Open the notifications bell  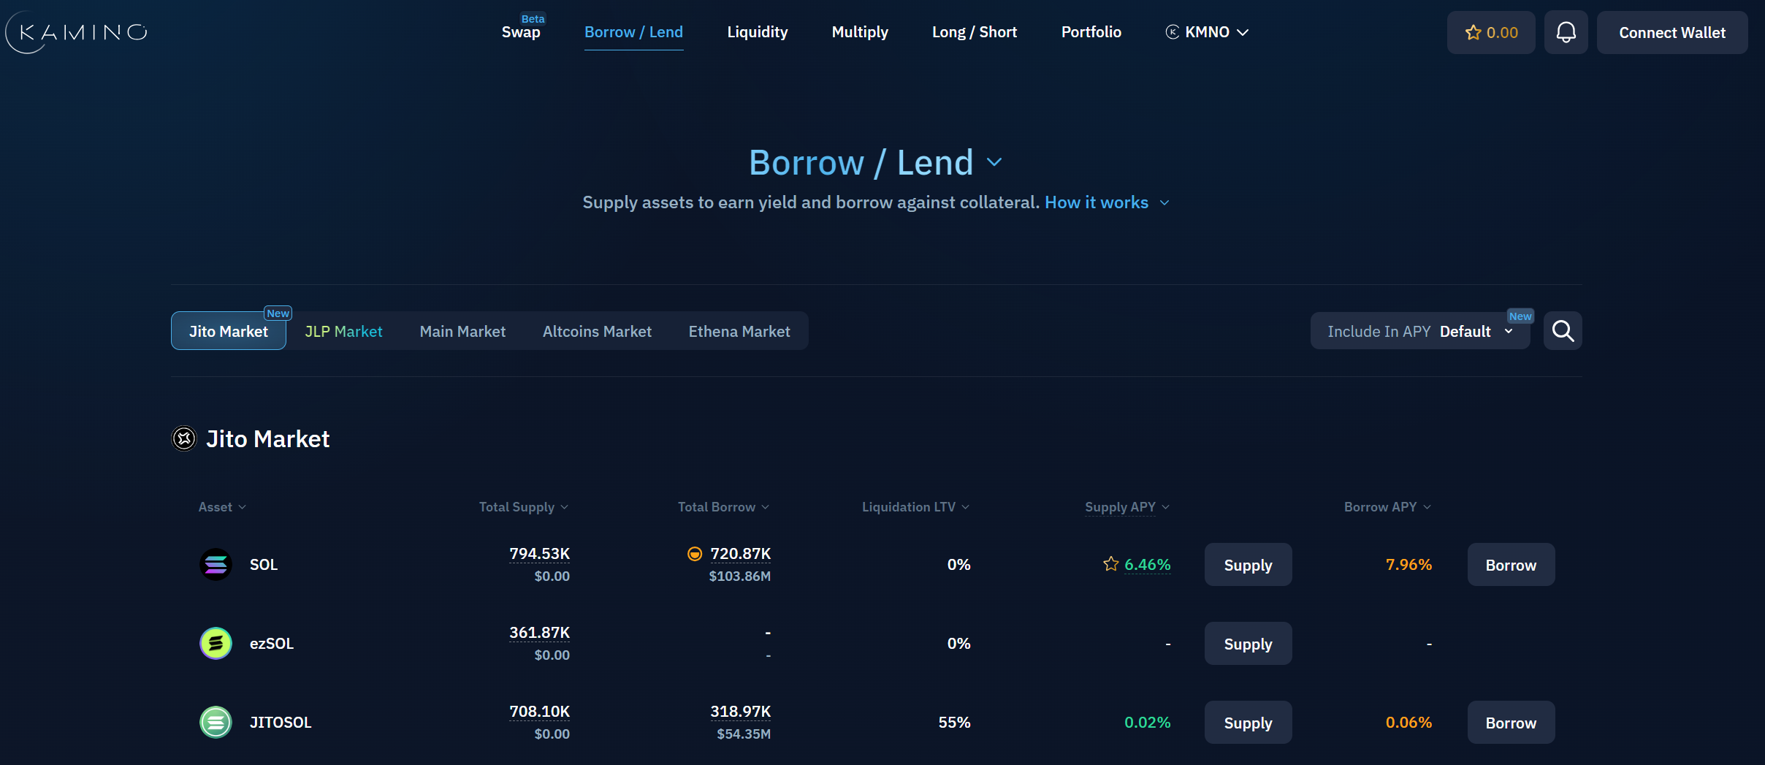pyautogui.click(x=1566, y=32)
